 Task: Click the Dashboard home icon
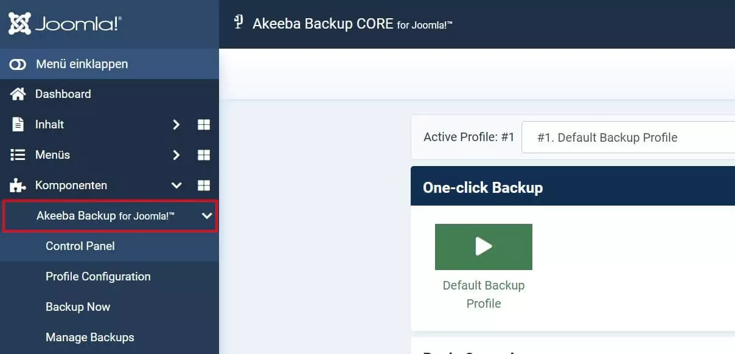(18, 94)
